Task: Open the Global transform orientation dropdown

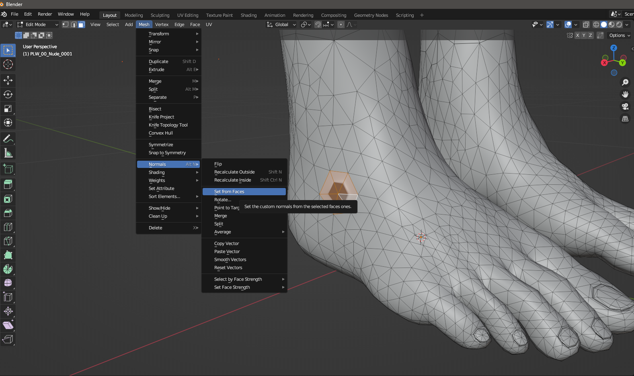Action: (281, 25)
